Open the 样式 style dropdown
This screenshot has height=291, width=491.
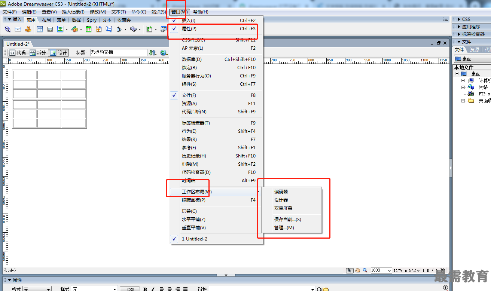94,289
